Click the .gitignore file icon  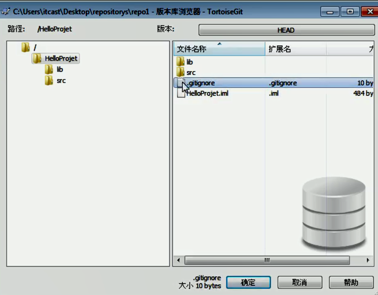click(x=181, y=83)
